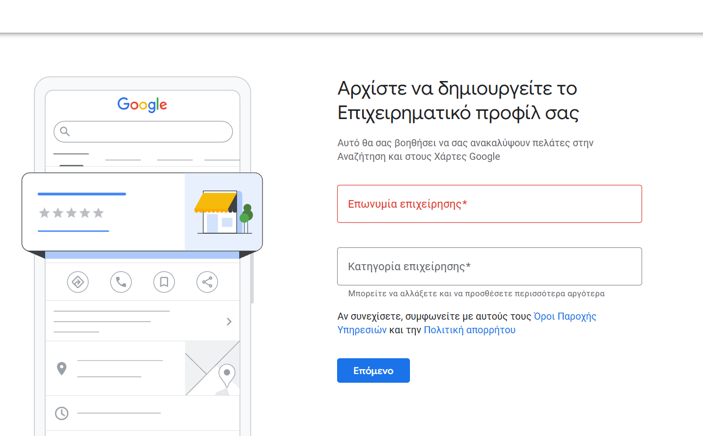
Task: Expand the right chevron arrow in mockup
Action: coord(229,321)
